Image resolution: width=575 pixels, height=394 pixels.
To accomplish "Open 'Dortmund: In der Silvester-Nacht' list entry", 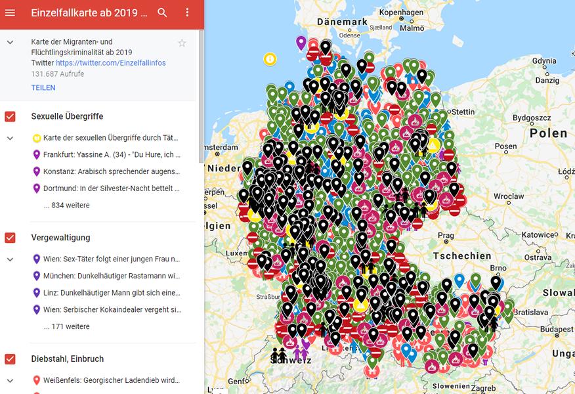I will tap(112, 188).
